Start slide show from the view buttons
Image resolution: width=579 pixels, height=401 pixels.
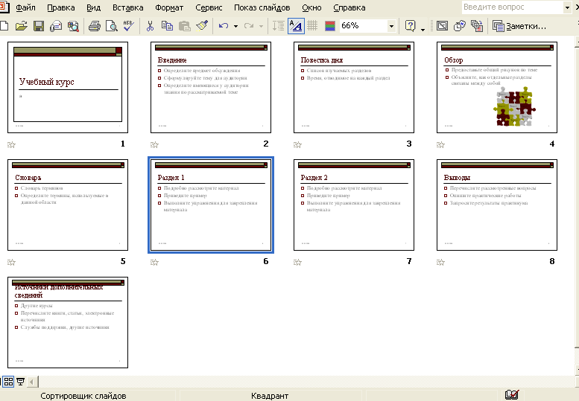(21, 382)
